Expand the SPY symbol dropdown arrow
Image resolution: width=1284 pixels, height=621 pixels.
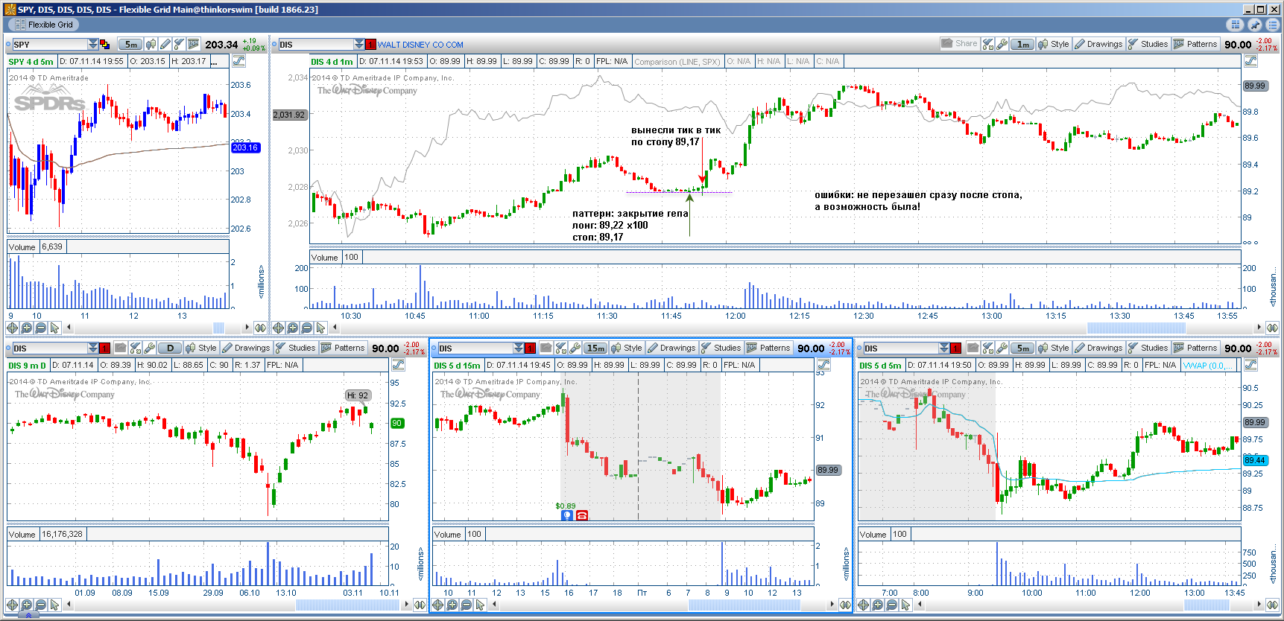[93, 45]
